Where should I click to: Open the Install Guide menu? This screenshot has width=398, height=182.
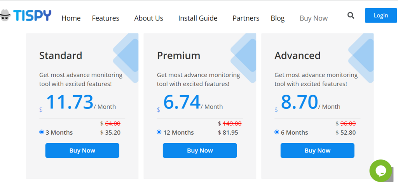pyautogui.click(x=198, y=18)
